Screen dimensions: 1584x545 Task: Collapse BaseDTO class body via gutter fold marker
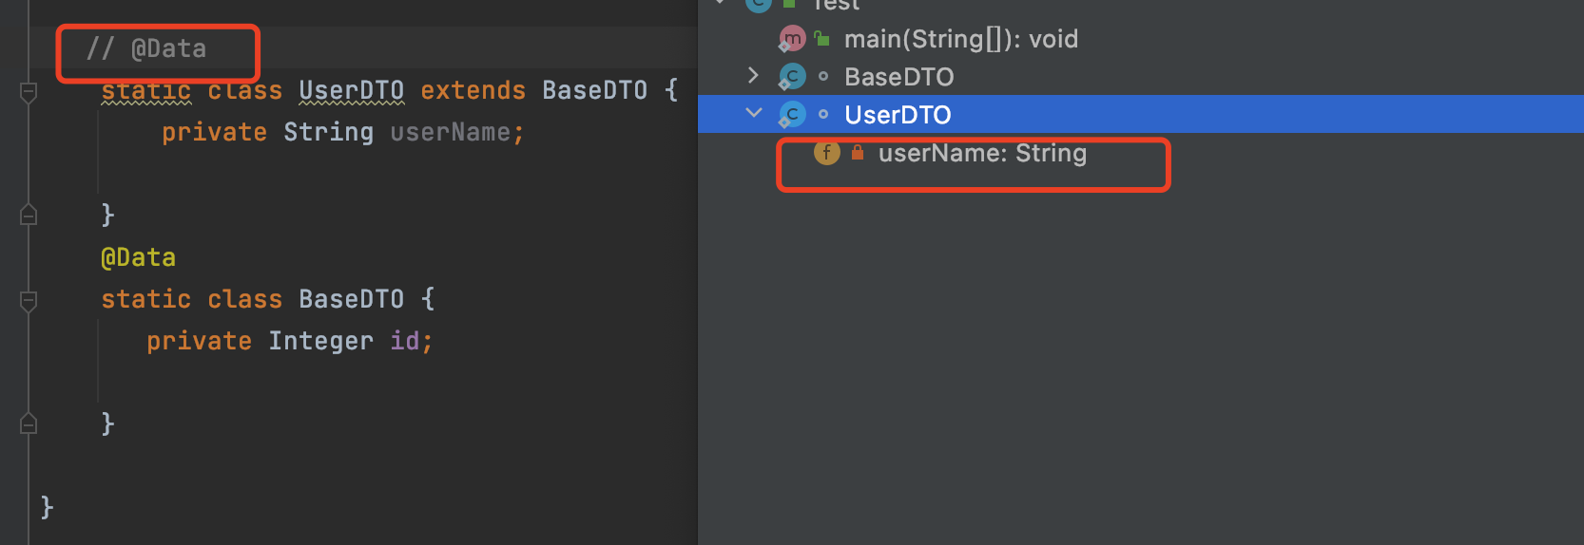click(x=29, y=301)
